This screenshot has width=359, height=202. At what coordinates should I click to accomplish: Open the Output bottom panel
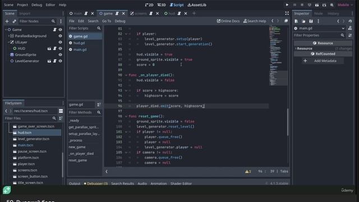(x=75, y=183)
